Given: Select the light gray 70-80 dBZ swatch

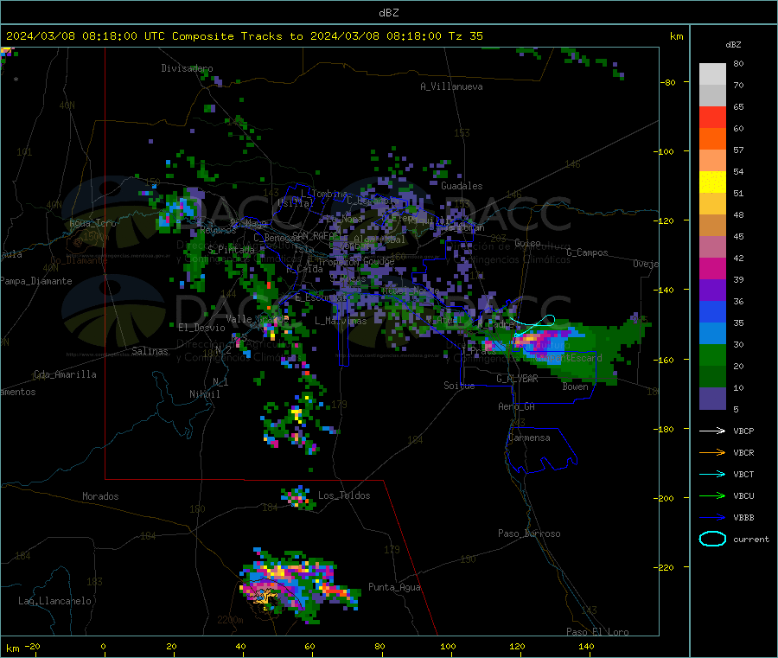Looking at the screenshot, I should (712, 74).
